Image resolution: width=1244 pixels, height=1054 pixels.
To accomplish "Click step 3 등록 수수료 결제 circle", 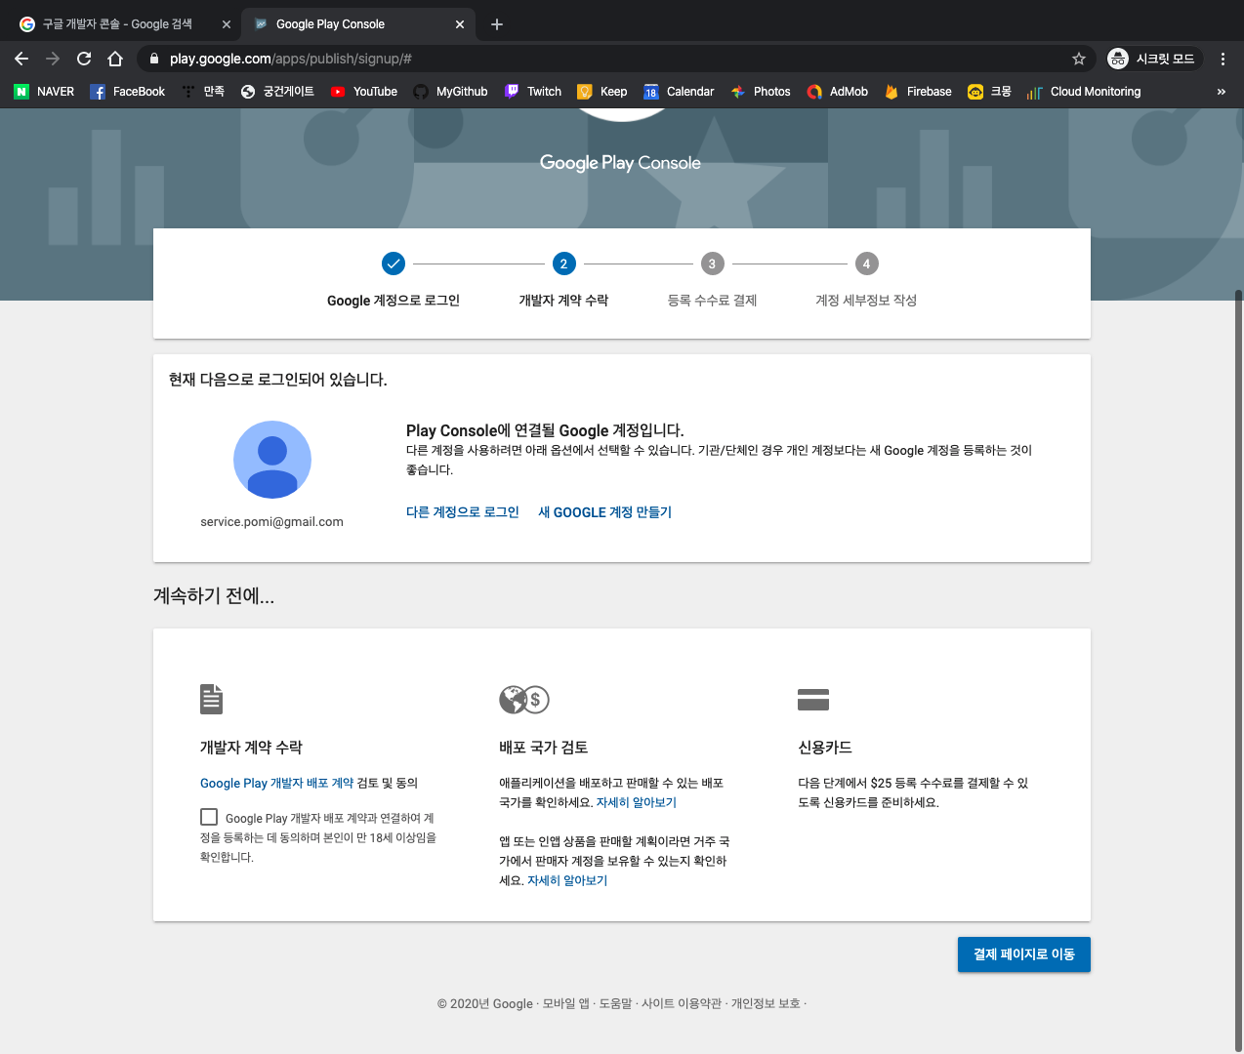I will tap(712, 263).
